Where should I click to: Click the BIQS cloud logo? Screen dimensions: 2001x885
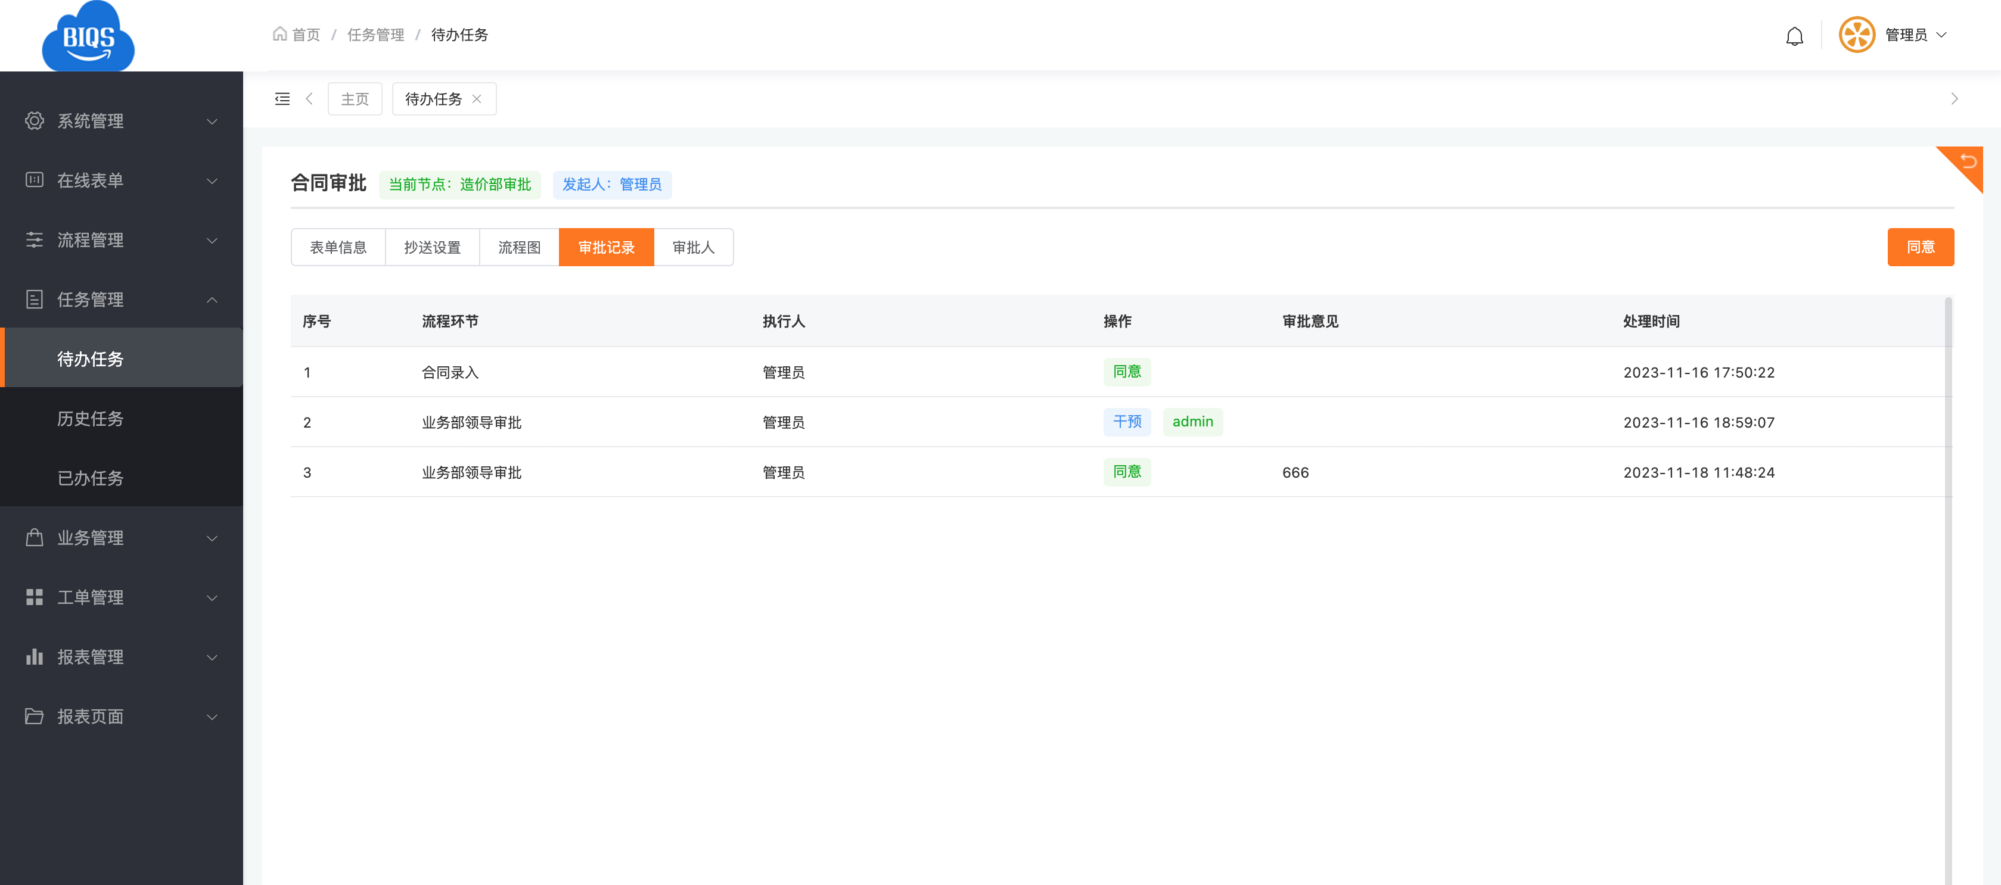point(88,36)
